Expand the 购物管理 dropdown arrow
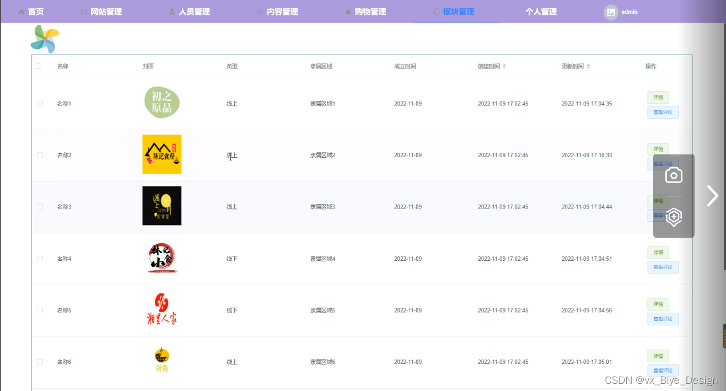 tap(392, 12)
